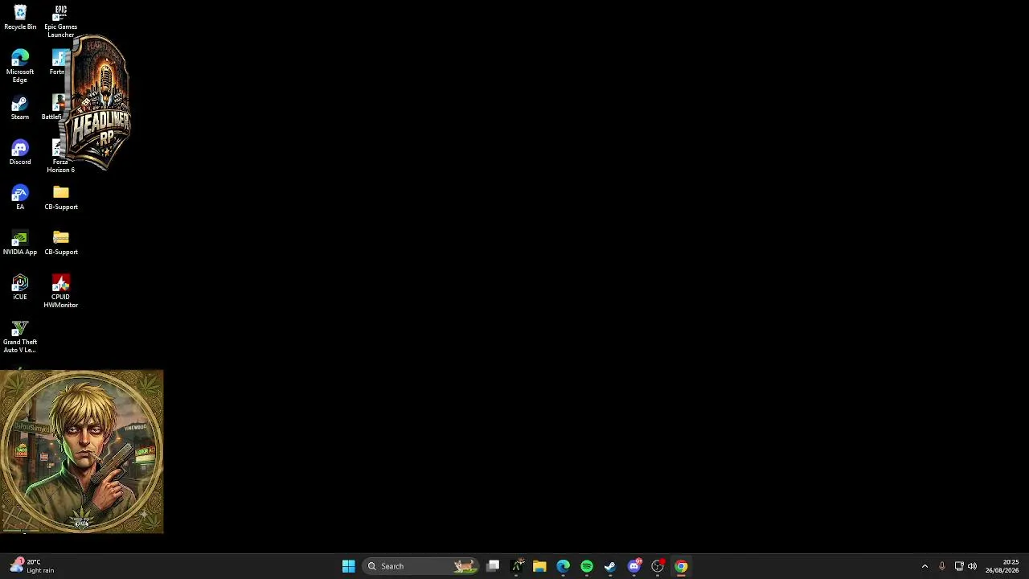Show hidden system tray icons

coord(924,566)
